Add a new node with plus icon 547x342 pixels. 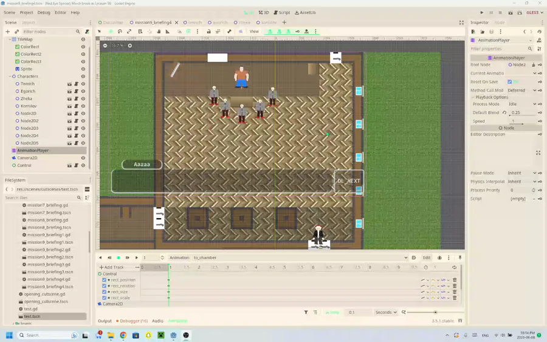tap(7, 32)
